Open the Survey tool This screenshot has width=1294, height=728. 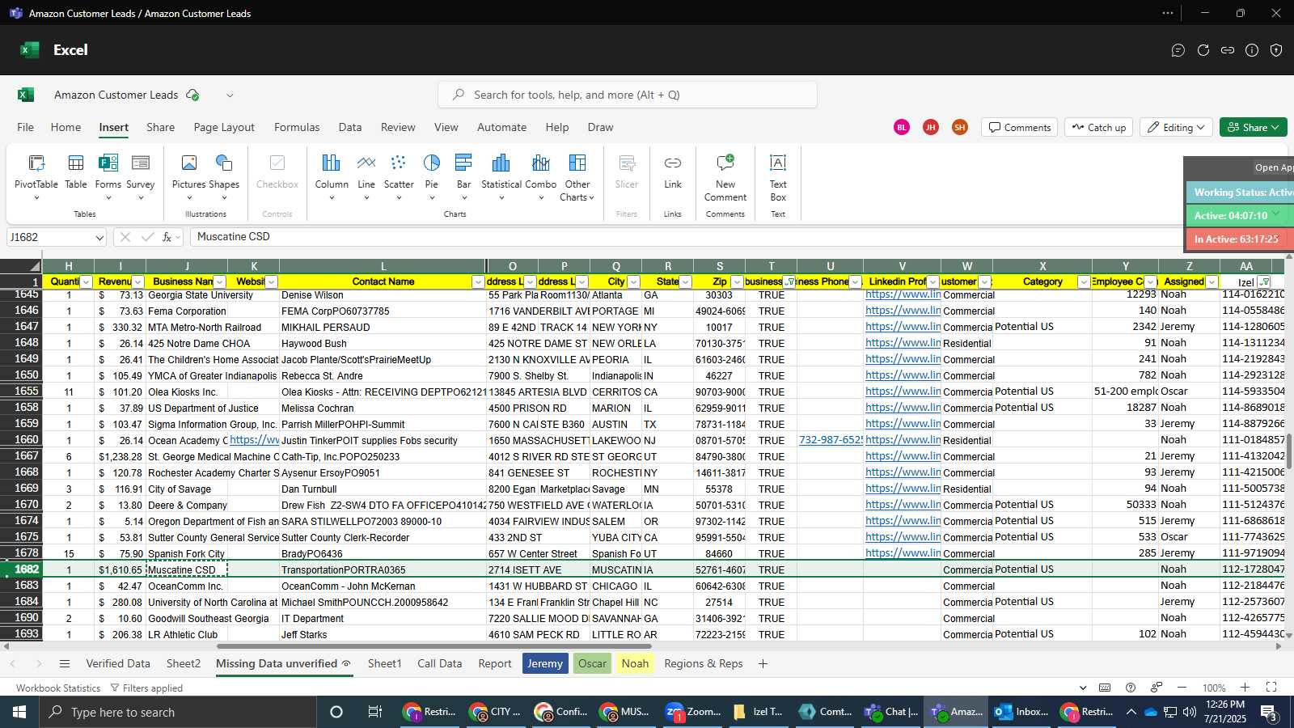(x=140, y=176)
